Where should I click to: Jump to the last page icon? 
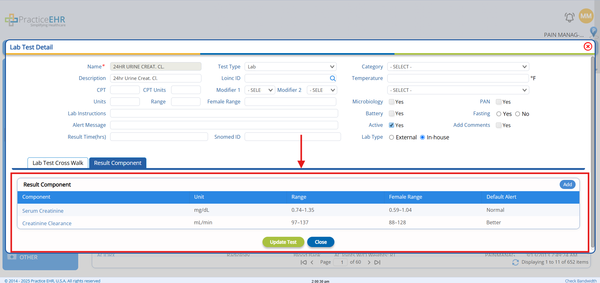click(378, 262)
